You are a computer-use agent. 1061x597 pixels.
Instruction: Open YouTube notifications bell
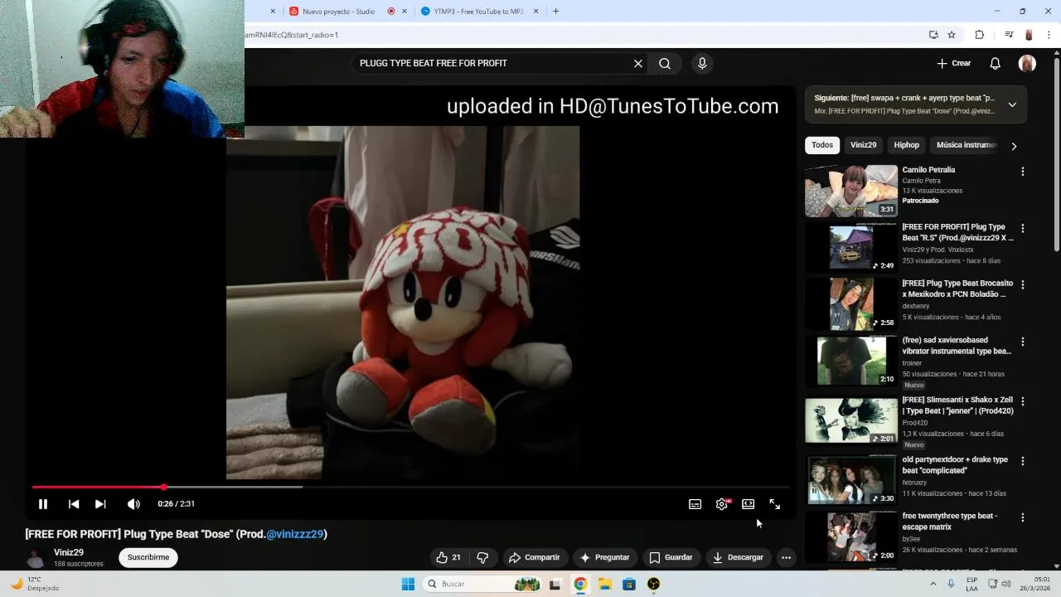pos(996,64)
